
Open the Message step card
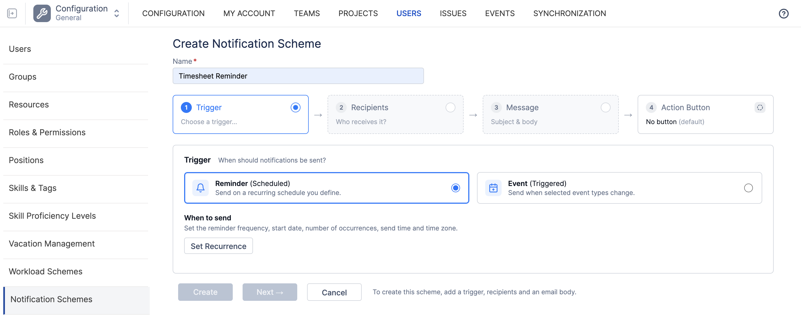(x=550, y=114)
